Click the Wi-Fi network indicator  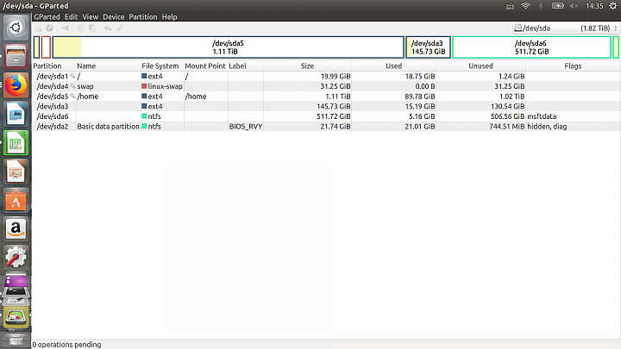525,6
